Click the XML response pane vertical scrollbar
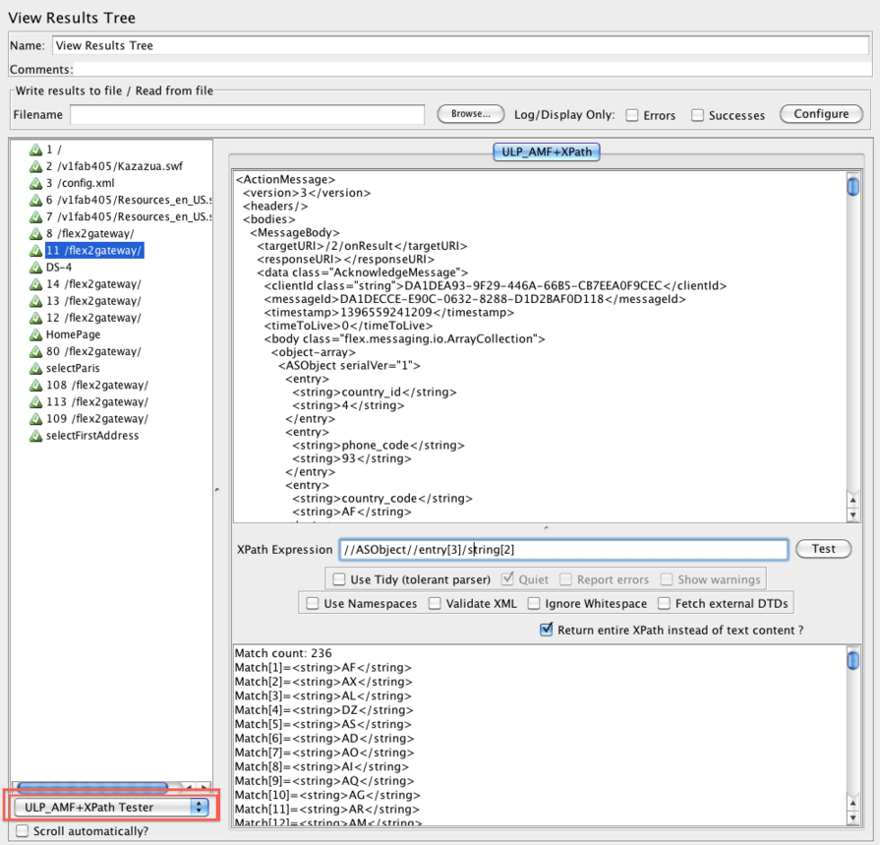Screen dimensions: 880x845 (x=852, y=344)
